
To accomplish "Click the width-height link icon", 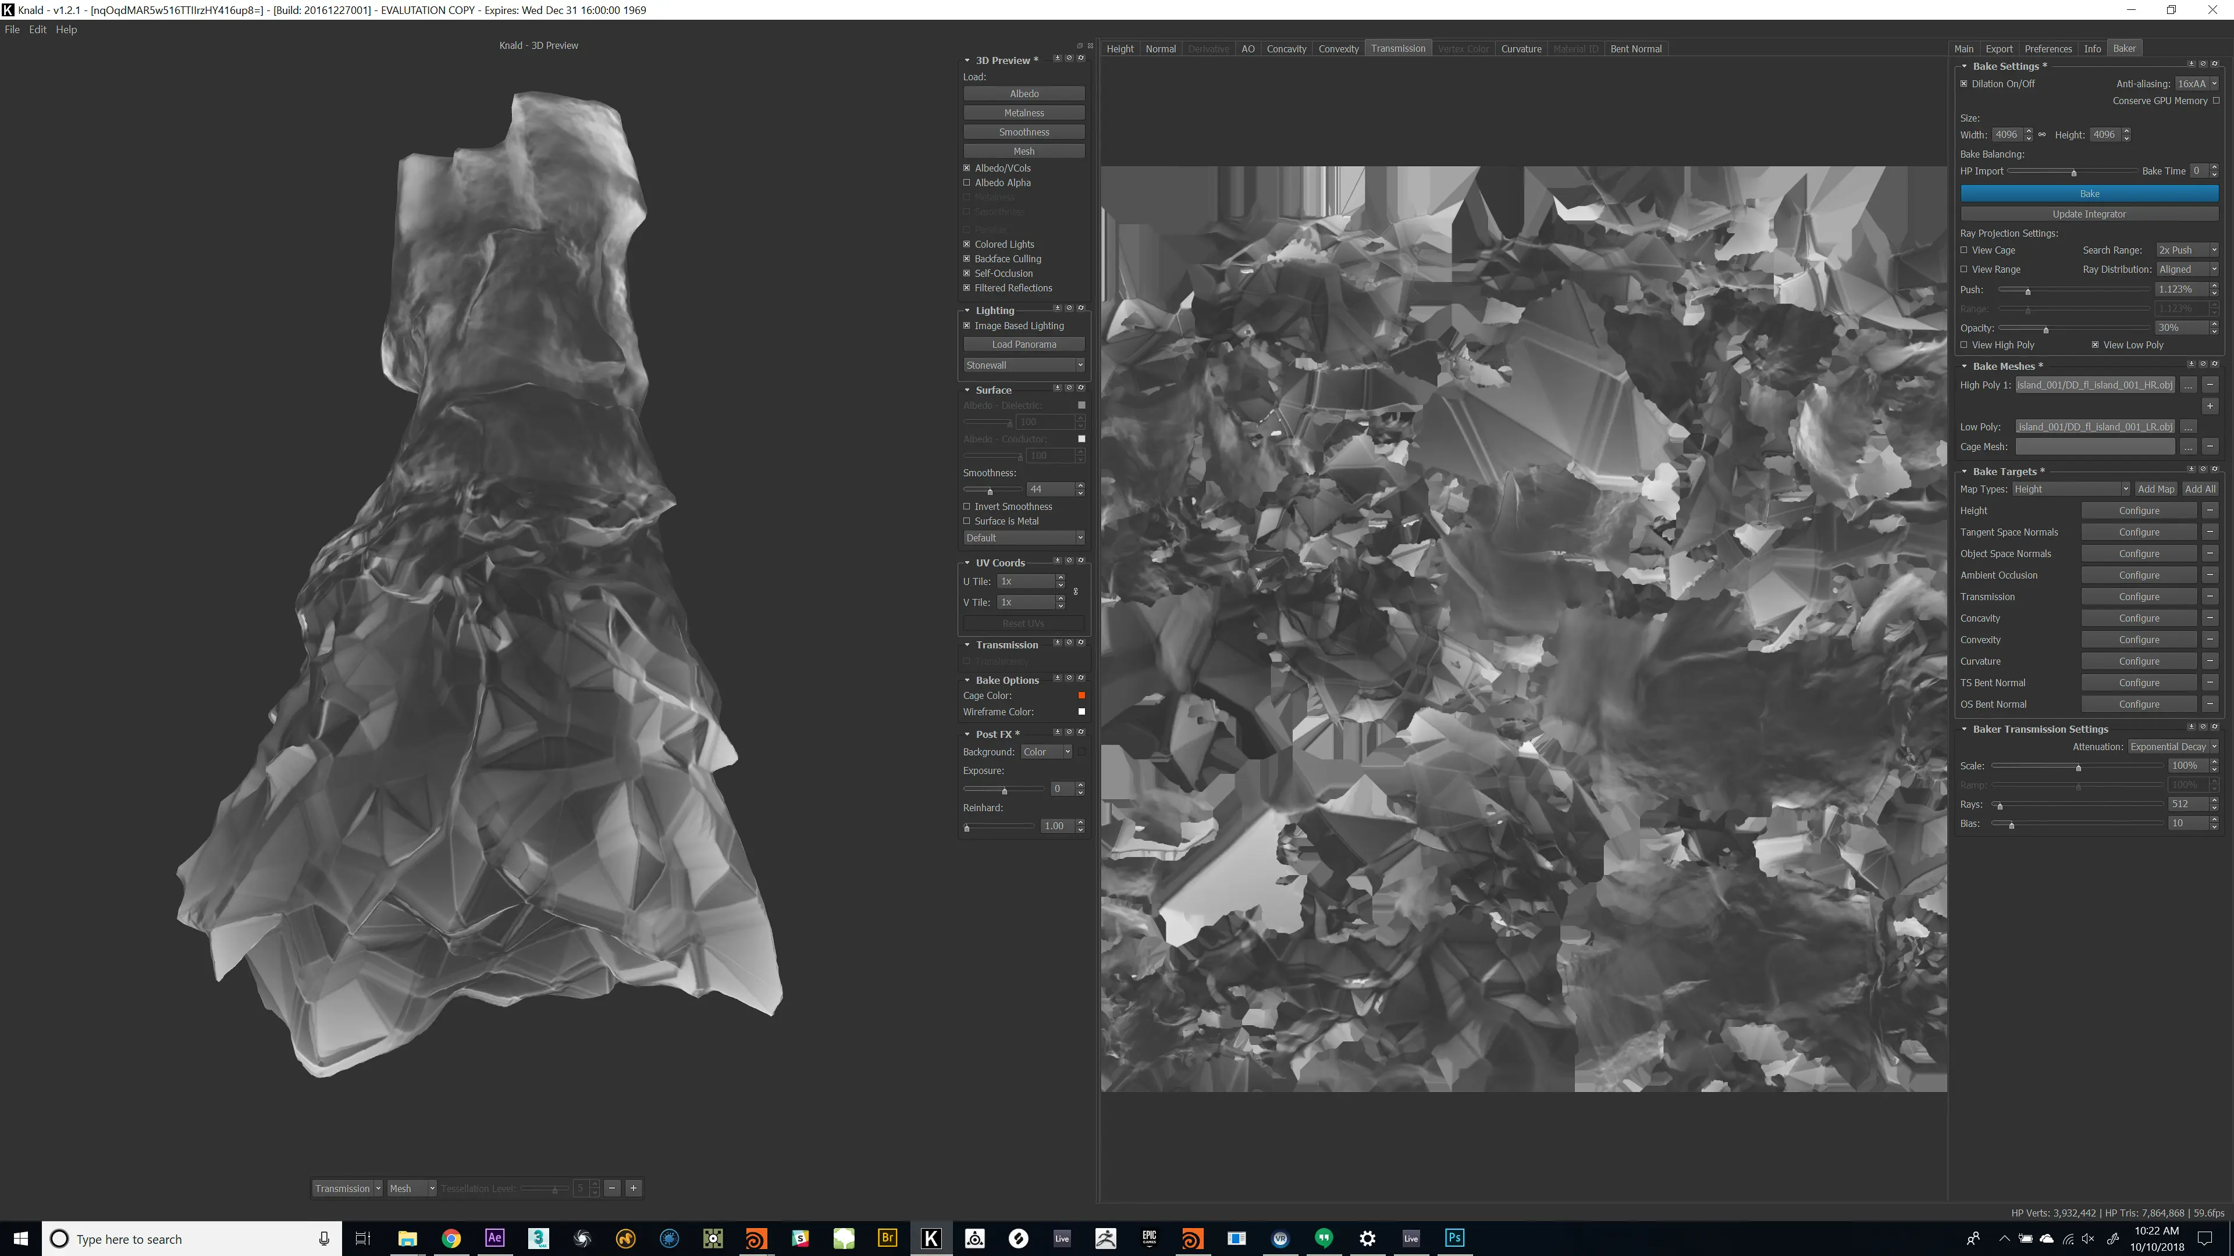I will point(2041,134).
